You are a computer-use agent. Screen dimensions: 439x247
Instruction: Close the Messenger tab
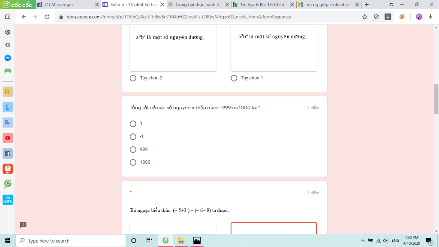tap(97, 4)
